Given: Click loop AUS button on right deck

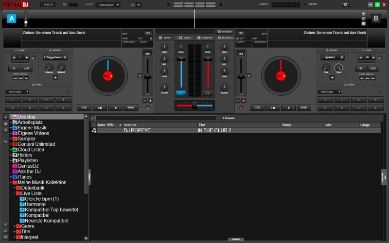Looking at the screenshot, I should pos(373,69).
